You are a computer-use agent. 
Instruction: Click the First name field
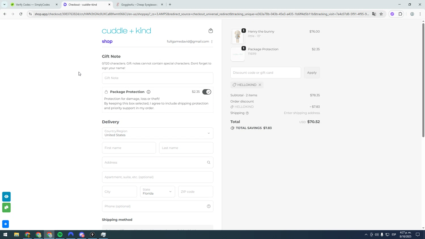point(129,148)
